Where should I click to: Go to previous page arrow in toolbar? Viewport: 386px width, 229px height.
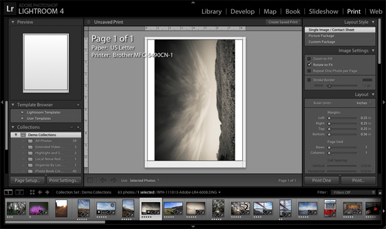tap(103, 180)
